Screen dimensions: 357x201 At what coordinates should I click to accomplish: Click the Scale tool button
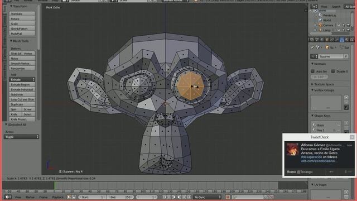coord(22,23)
